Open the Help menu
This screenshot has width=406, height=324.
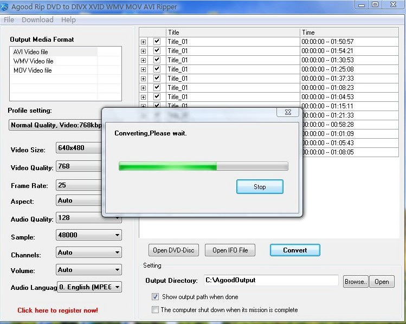pos(68,20)
